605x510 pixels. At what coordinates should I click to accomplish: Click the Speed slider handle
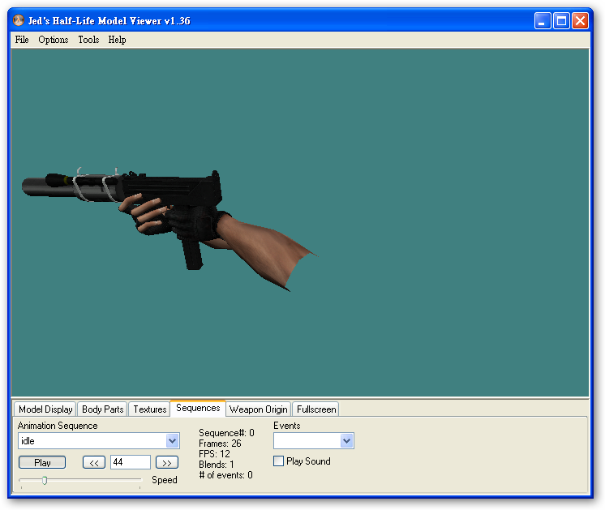(45, 480)
